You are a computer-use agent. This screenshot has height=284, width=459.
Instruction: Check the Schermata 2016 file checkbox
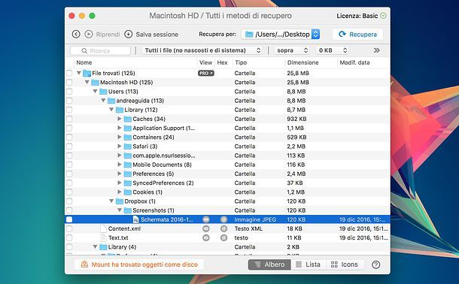click(x=69, y=219)
